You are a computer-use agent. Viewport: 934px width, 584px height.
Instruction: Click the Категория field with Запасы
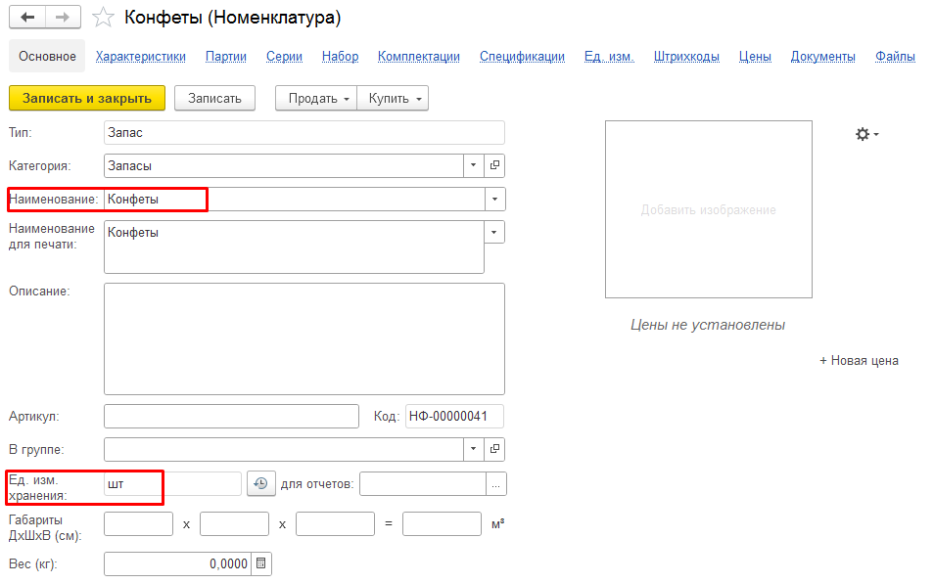tap(284, 165)
